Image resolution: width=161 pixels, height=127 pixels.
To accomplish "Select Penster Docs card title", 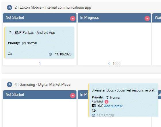I will tap(124, 90).
